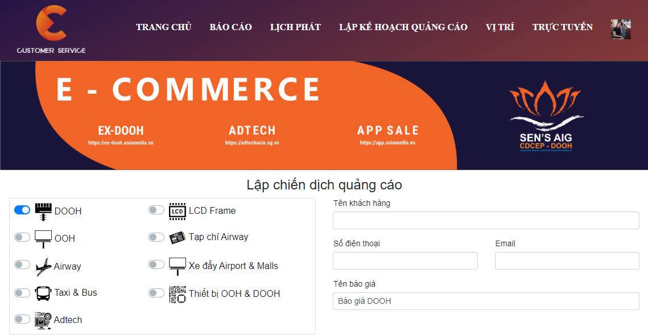
Task: Open the TRANG CHỦ menu item
Action: [164, 27]
